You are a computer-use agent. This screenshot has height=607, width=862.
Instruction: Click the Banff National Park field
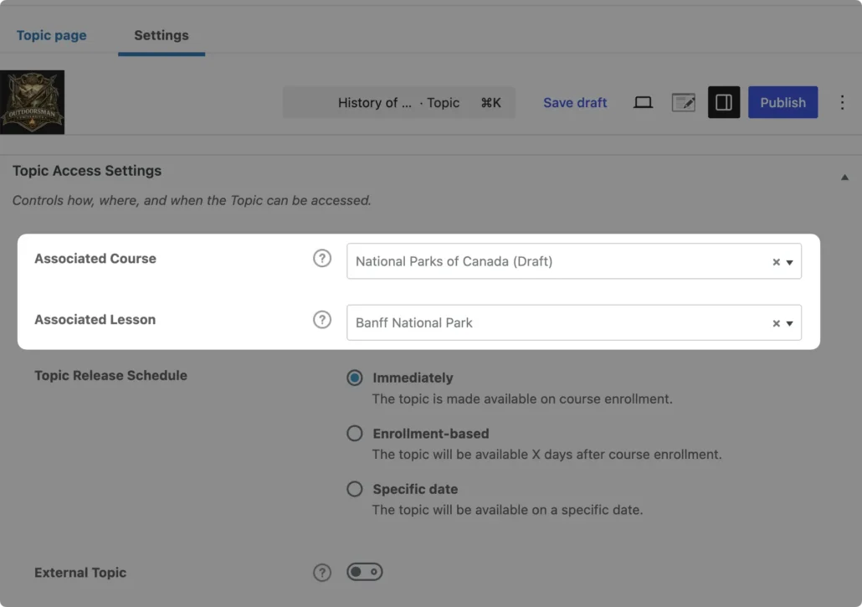tap(574, 322)
